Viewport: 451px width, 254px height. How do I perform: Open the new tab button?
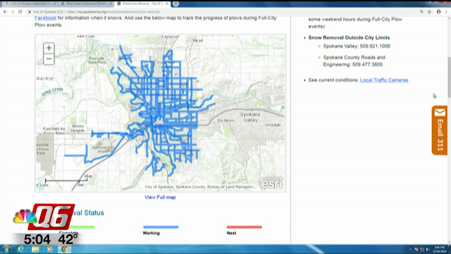[x=175, y=4]
